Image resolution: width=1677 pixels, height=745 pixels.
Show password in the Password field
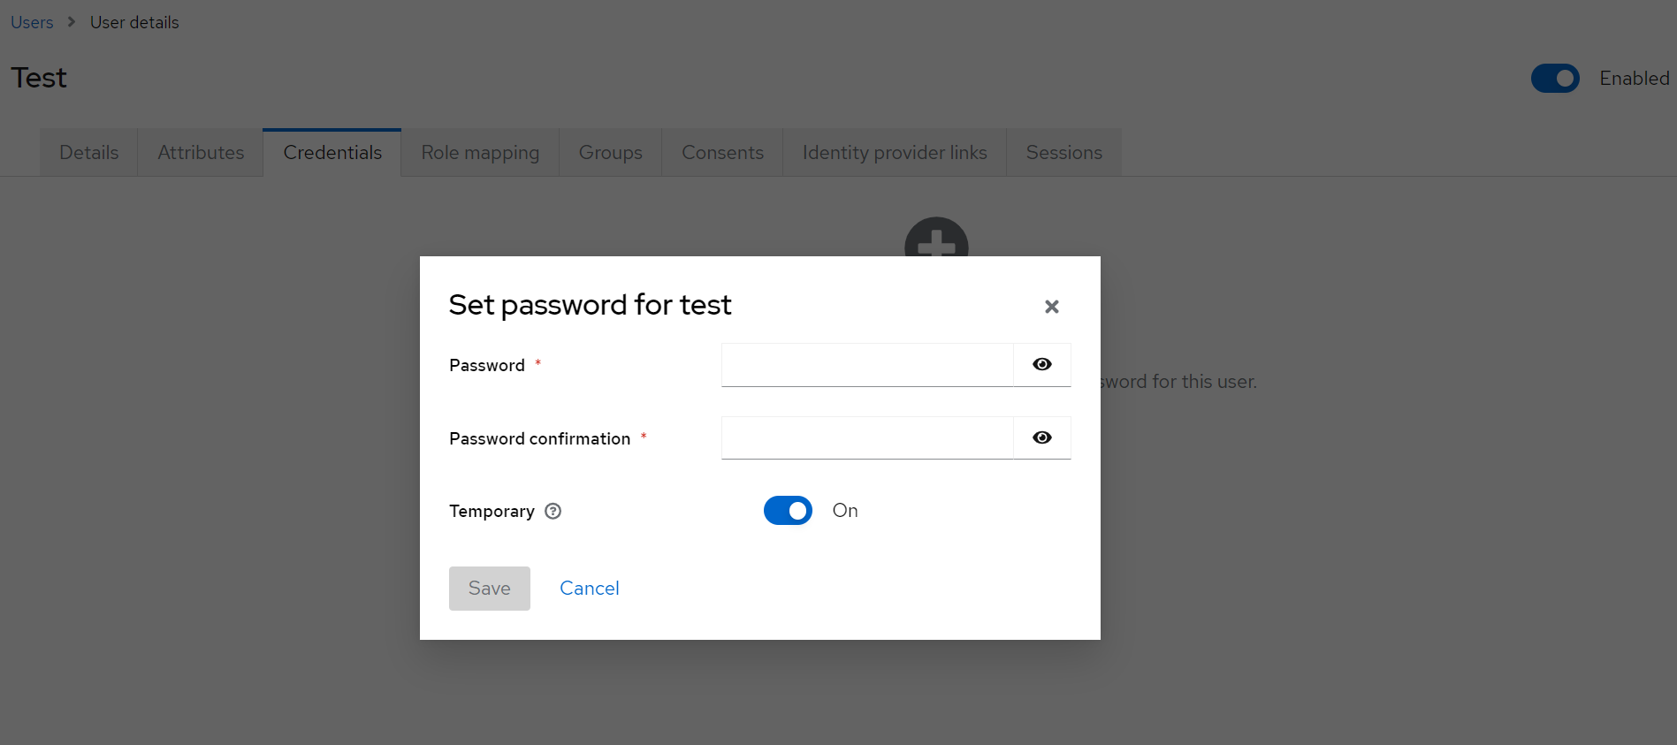click(x=1042, y=365)
